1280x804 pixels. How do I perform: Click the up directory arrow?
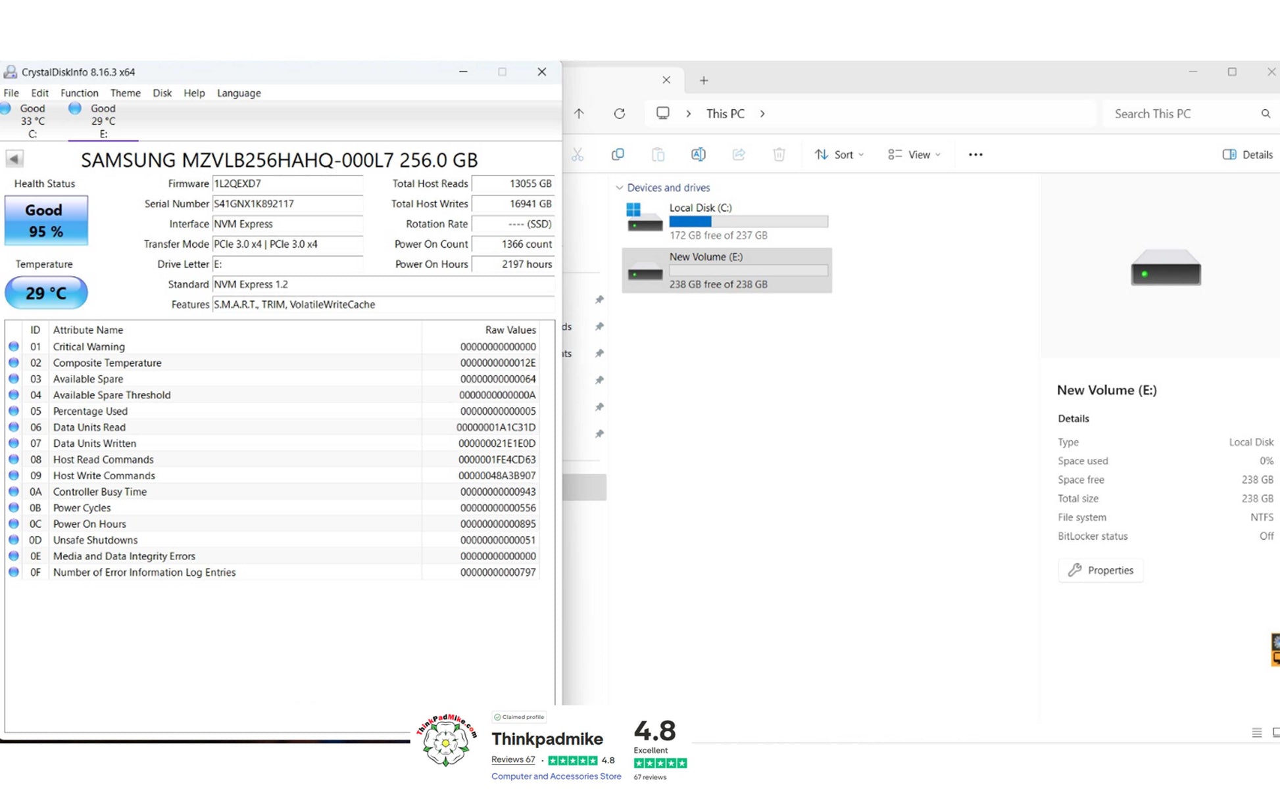579,114
